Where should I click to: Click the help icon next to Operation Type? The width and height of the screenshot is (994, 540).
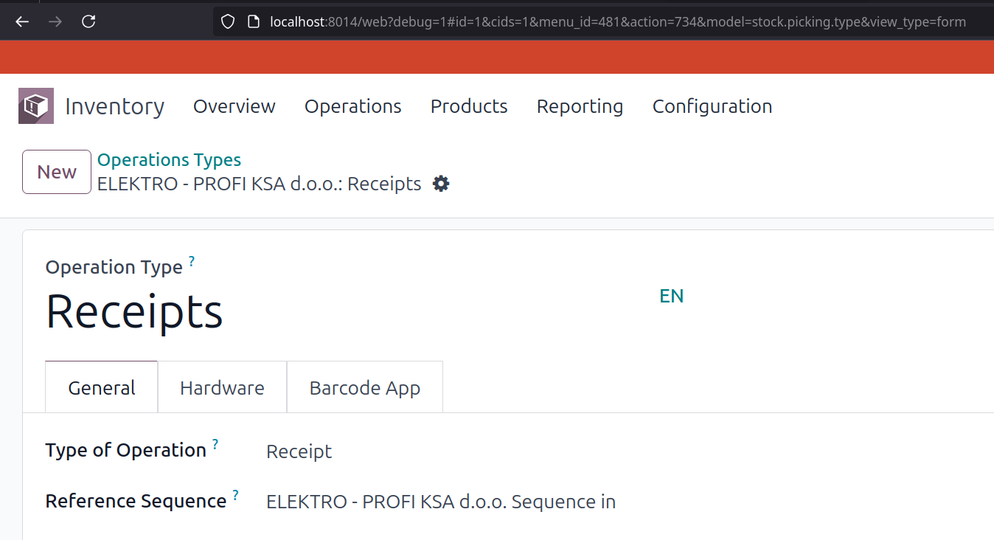192,261
